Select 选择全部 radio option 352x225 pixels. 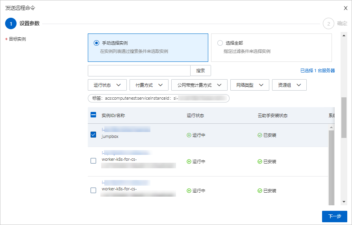coord(220,43)
